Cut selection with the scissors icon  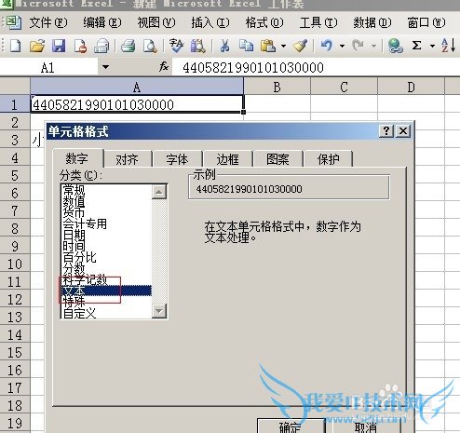click(x=224, y=46)
